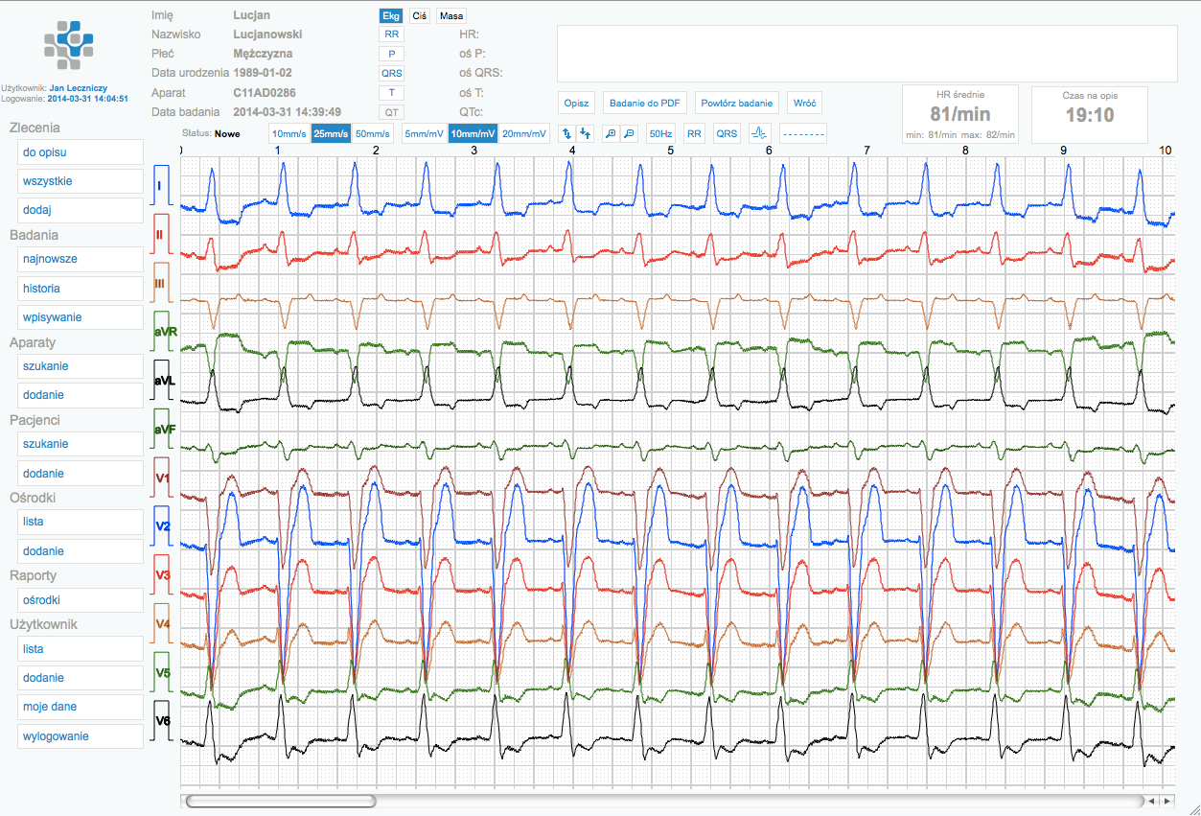
Task: Toggle the 50Hz filter
Action: 660,134
